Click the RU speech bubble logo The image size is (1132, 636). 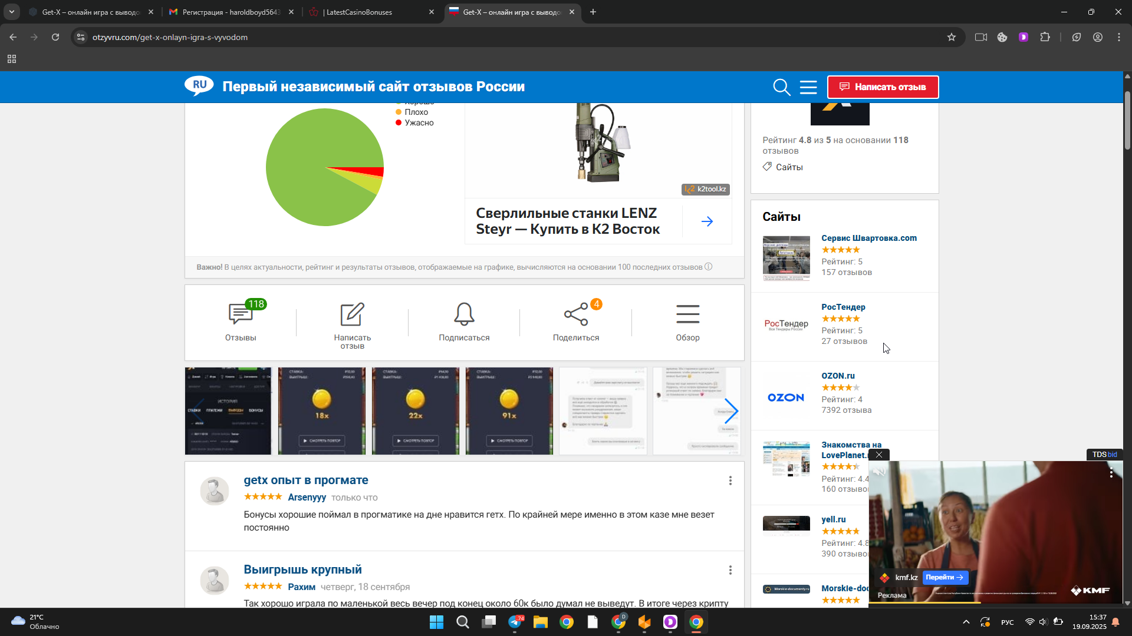pyautogui.click(x=199, y=86)
